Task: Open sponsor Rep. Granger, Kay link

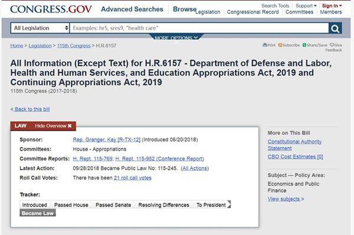Action: point(107,140)
